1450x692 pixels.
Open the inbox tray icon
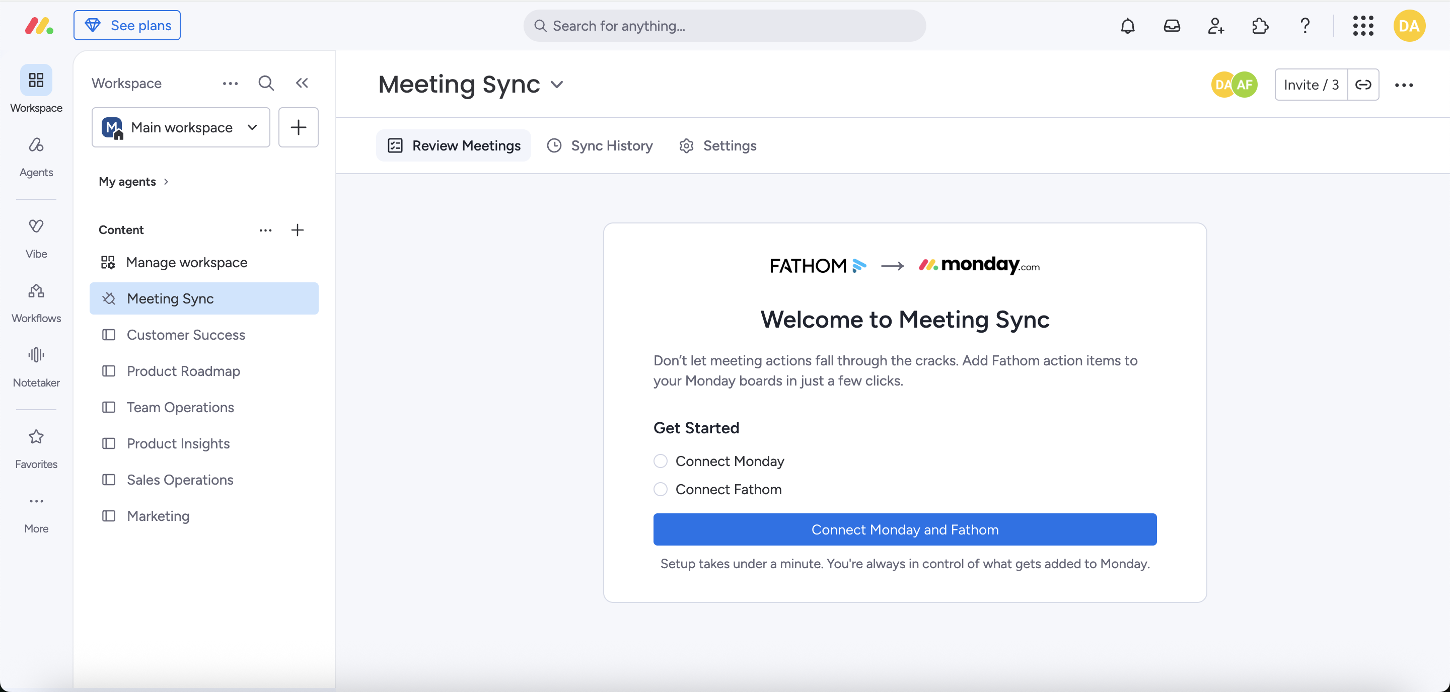coord(1172,26)
